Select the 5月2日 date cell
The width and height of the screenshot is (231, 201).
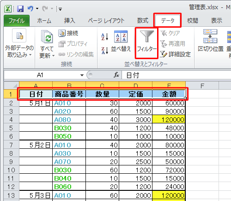(36, 145)
